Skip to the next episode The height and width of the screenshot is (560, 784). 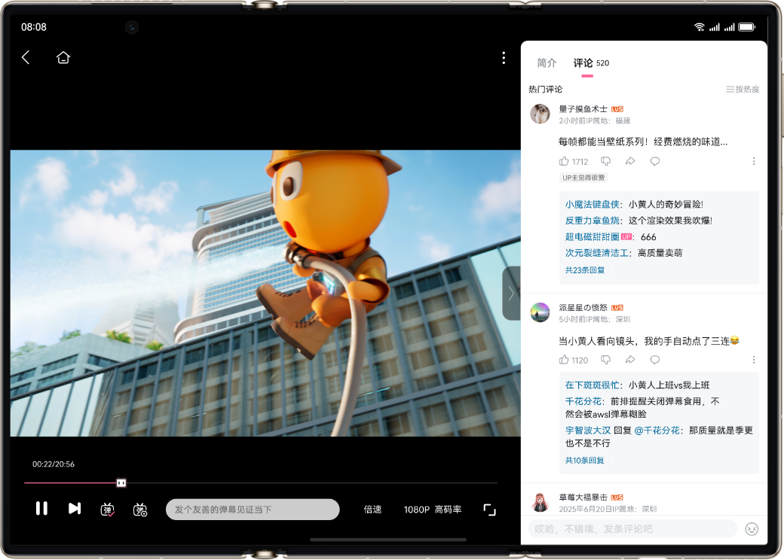tap(74, 509)
